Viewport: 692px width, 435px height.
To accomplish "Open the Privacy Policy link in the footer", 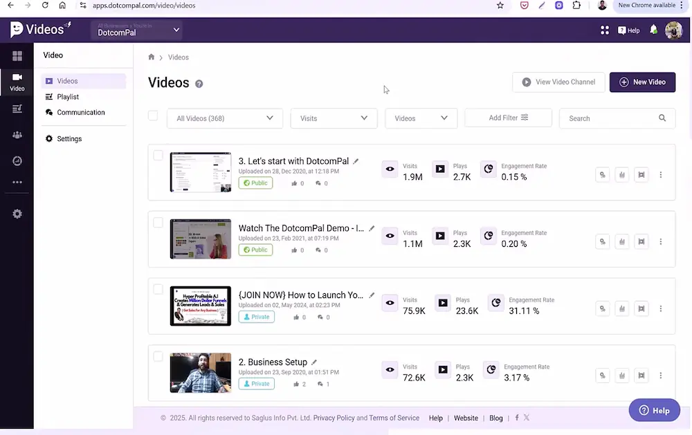I will 336,418.
